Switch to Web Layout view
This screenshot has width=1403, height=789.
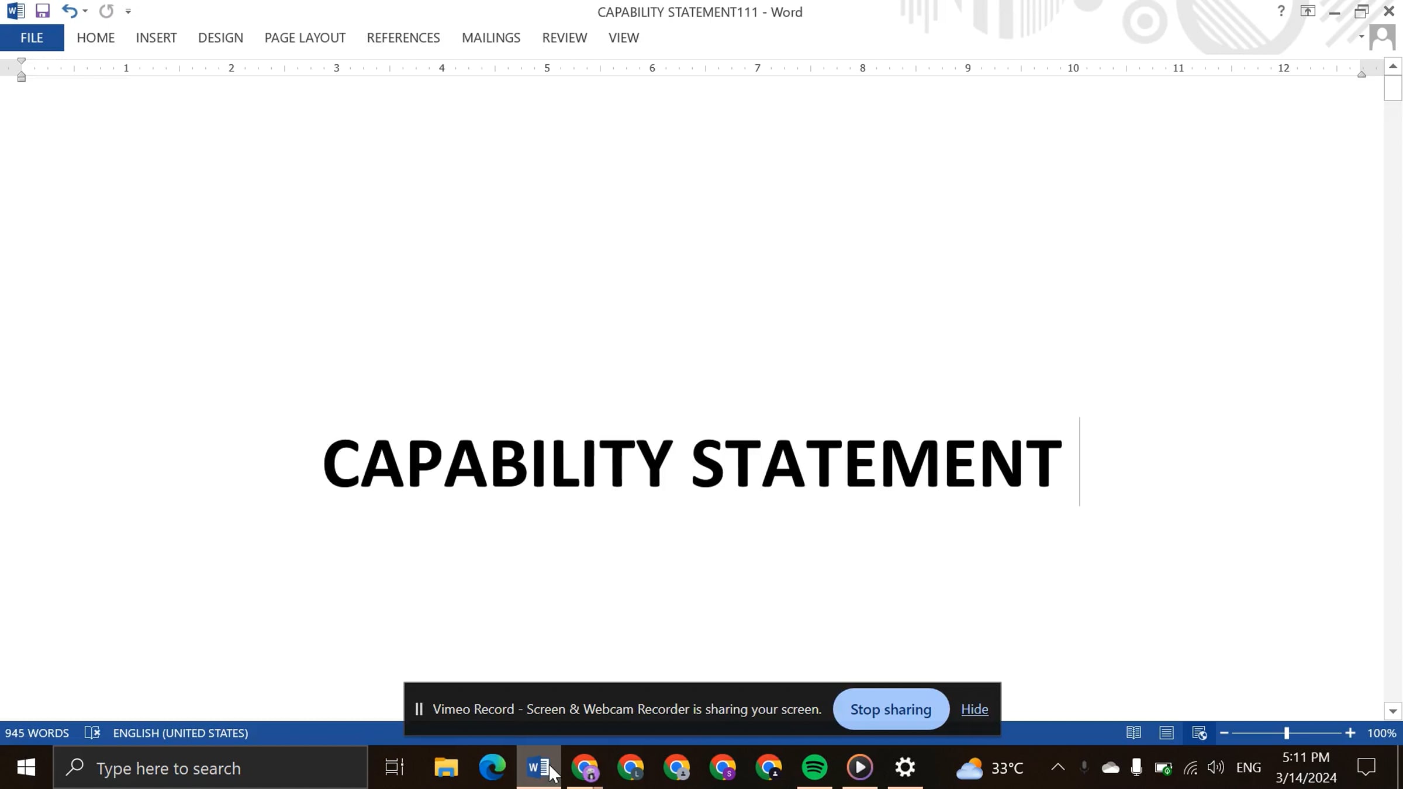tap(1199, 733)
